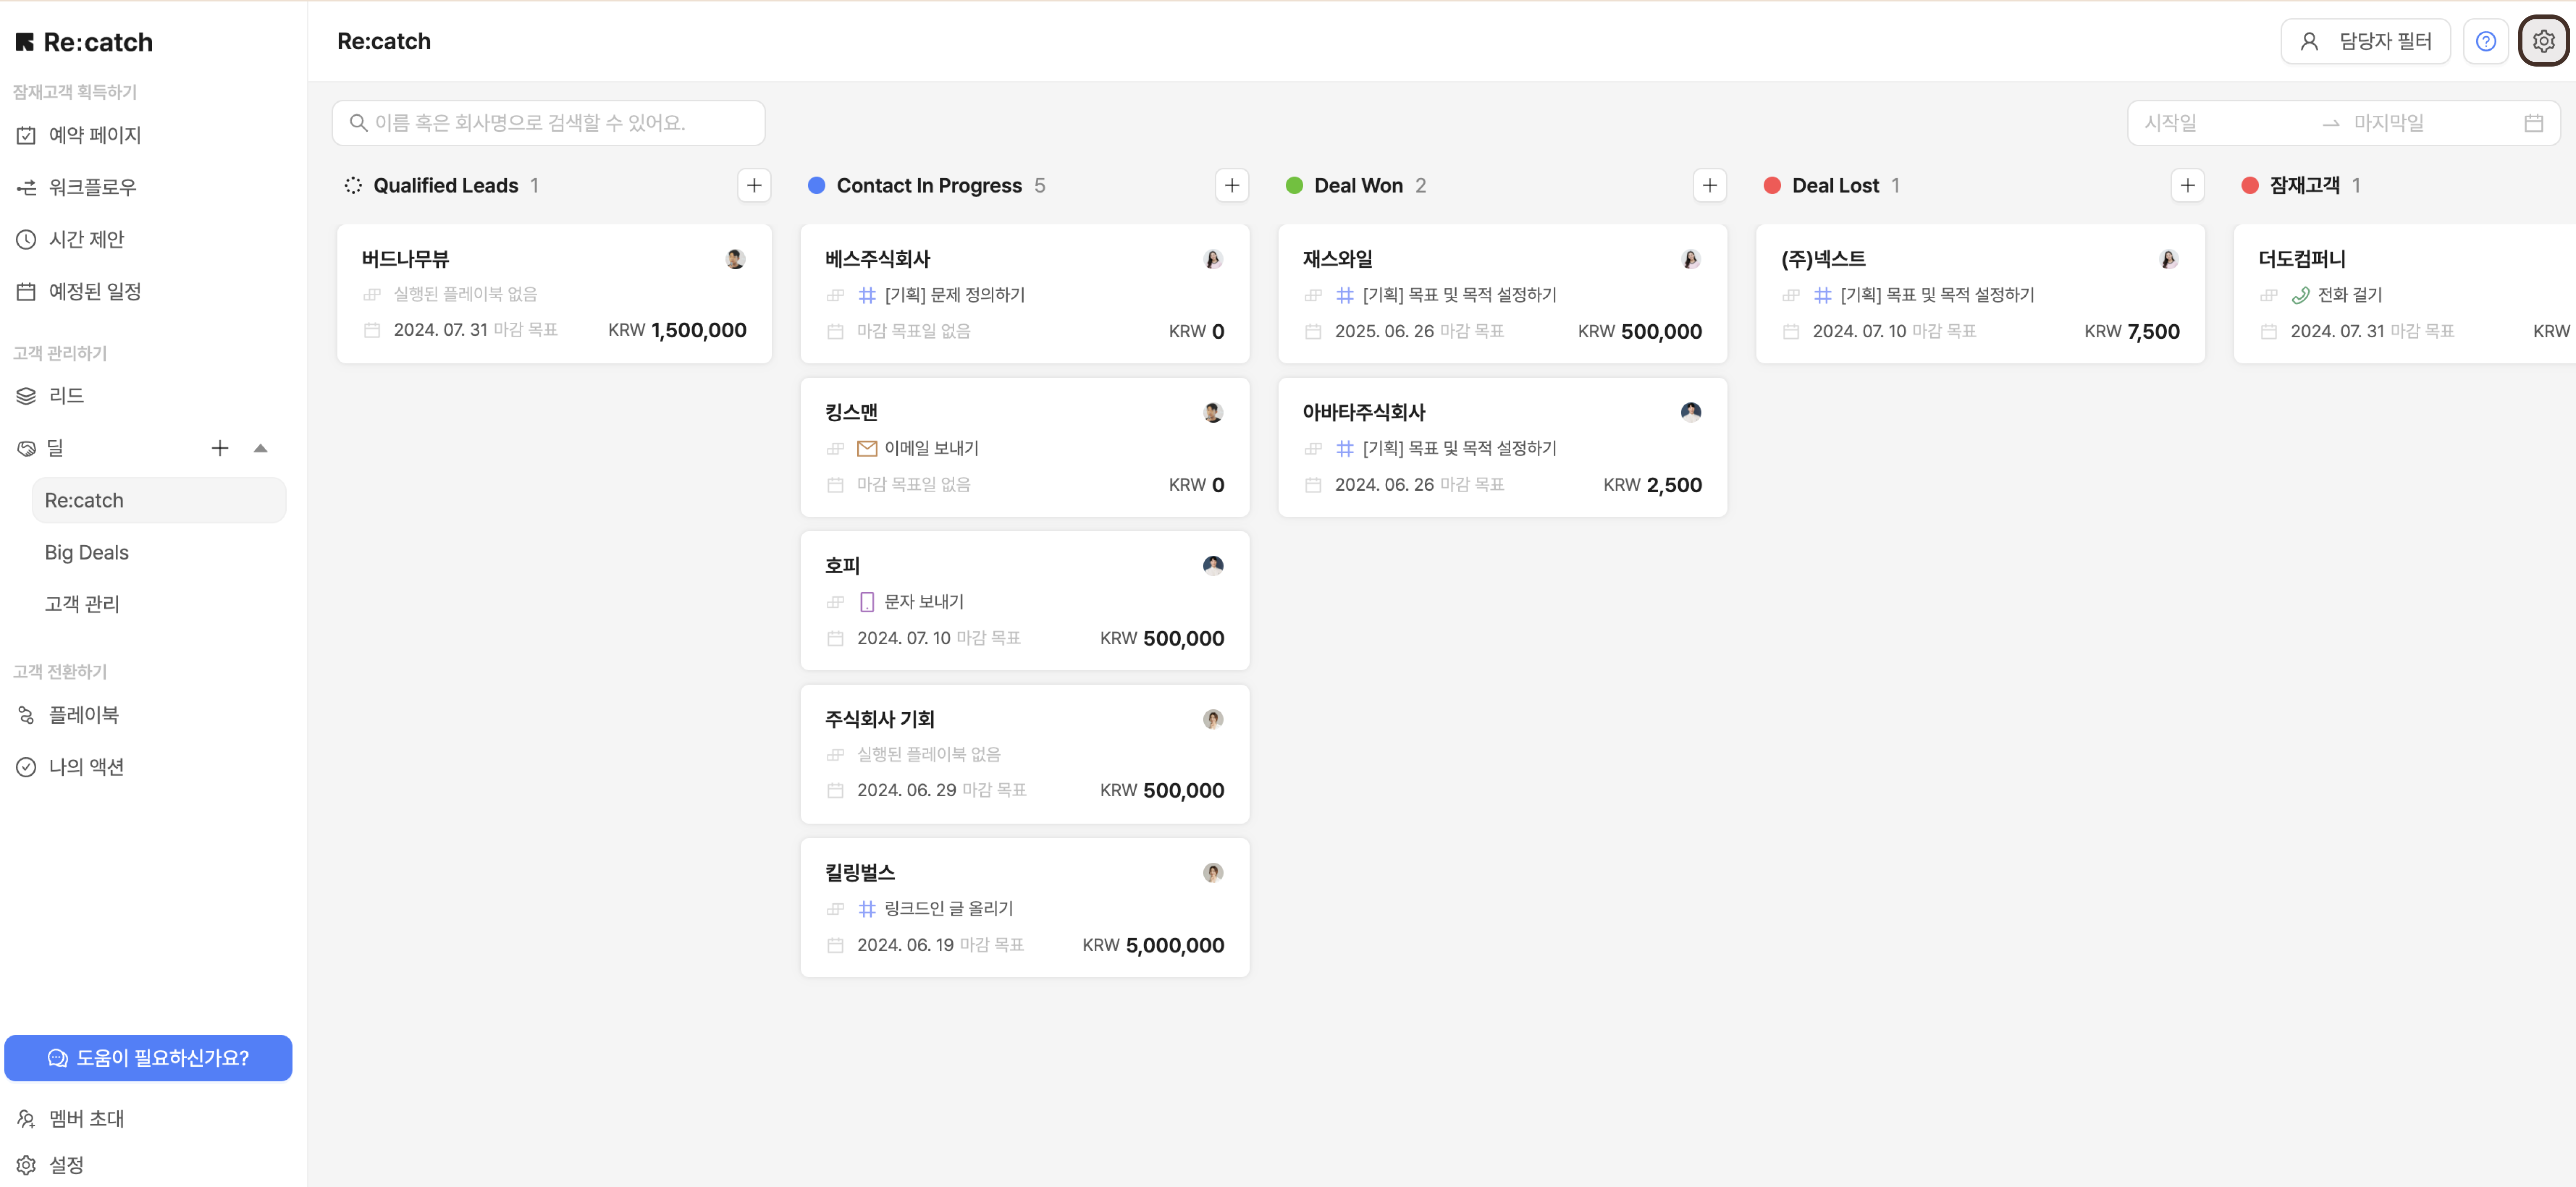Open the 담당자 필터 dropdown
Screen dimensions: 2576x1187
(x=2365, y=41)
